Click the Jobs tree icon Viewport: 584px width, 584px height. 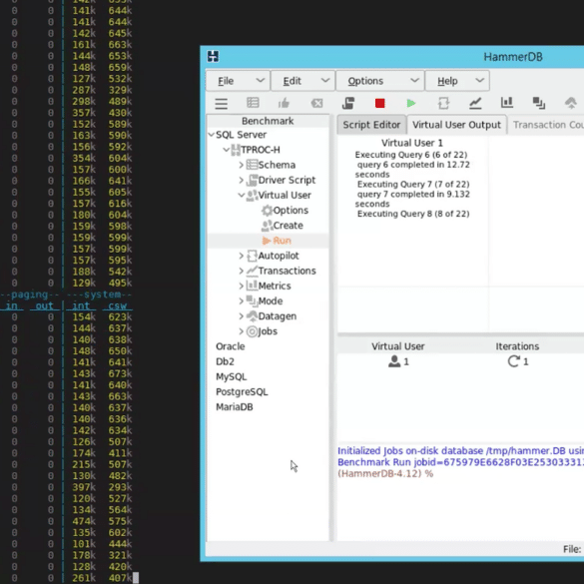point(253,331)
